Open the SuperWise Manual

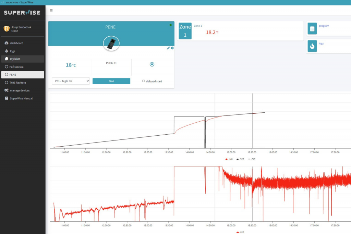pyautogui.click(x=23, y=98)
